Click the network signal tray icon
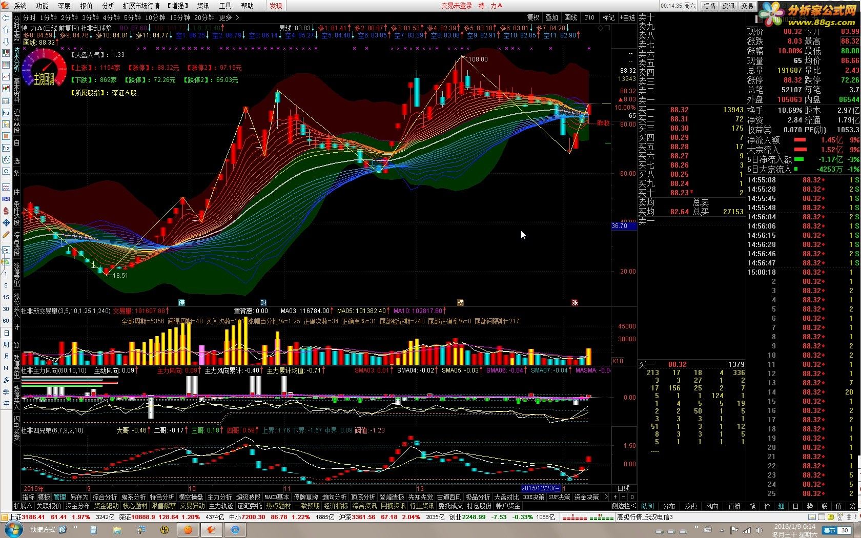The height and width of the screenshot is (538, 861). click(x=747, y=530)
